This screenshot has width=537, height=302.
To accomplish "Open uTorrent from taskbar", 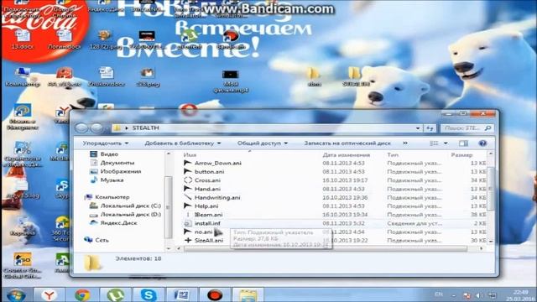I will click(x=116, y=294).
